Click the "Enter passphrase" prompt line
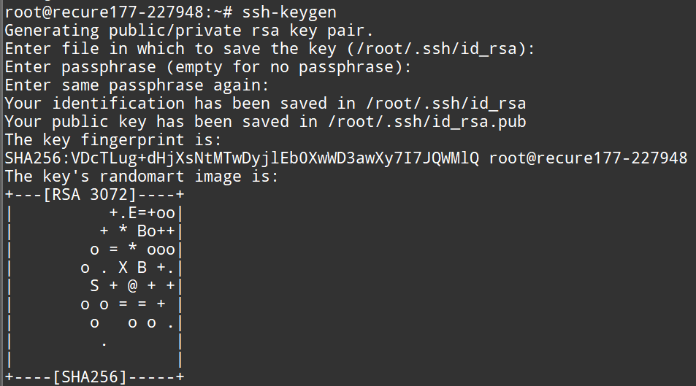Screen dimensions: 696x386 pyautogui.click(x=208, y=67)
